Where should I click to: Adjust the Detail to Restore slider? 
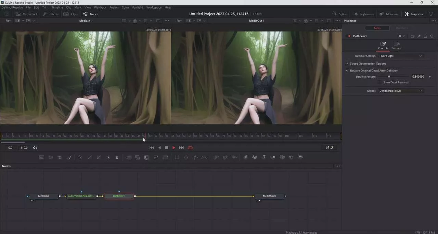(x=389, y=77)
